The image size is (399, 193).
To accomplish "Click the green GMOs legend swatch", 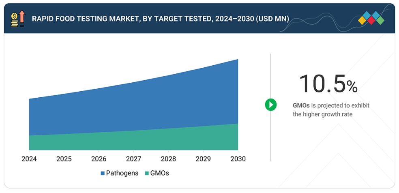I will (146, 173).
